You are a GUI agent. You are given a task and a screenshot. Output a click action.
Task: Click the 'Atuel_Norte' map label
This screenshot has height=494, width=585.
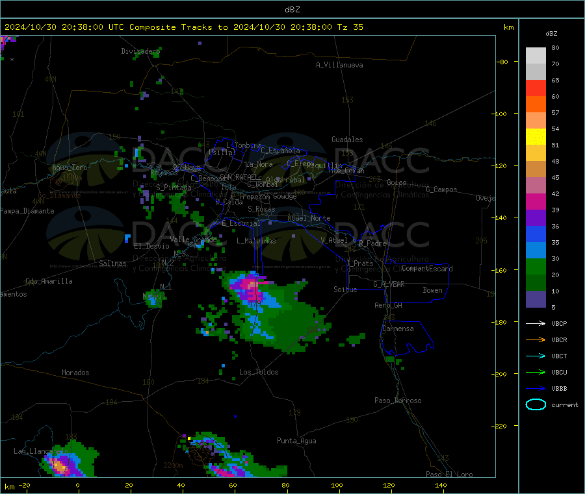(309, 218)
